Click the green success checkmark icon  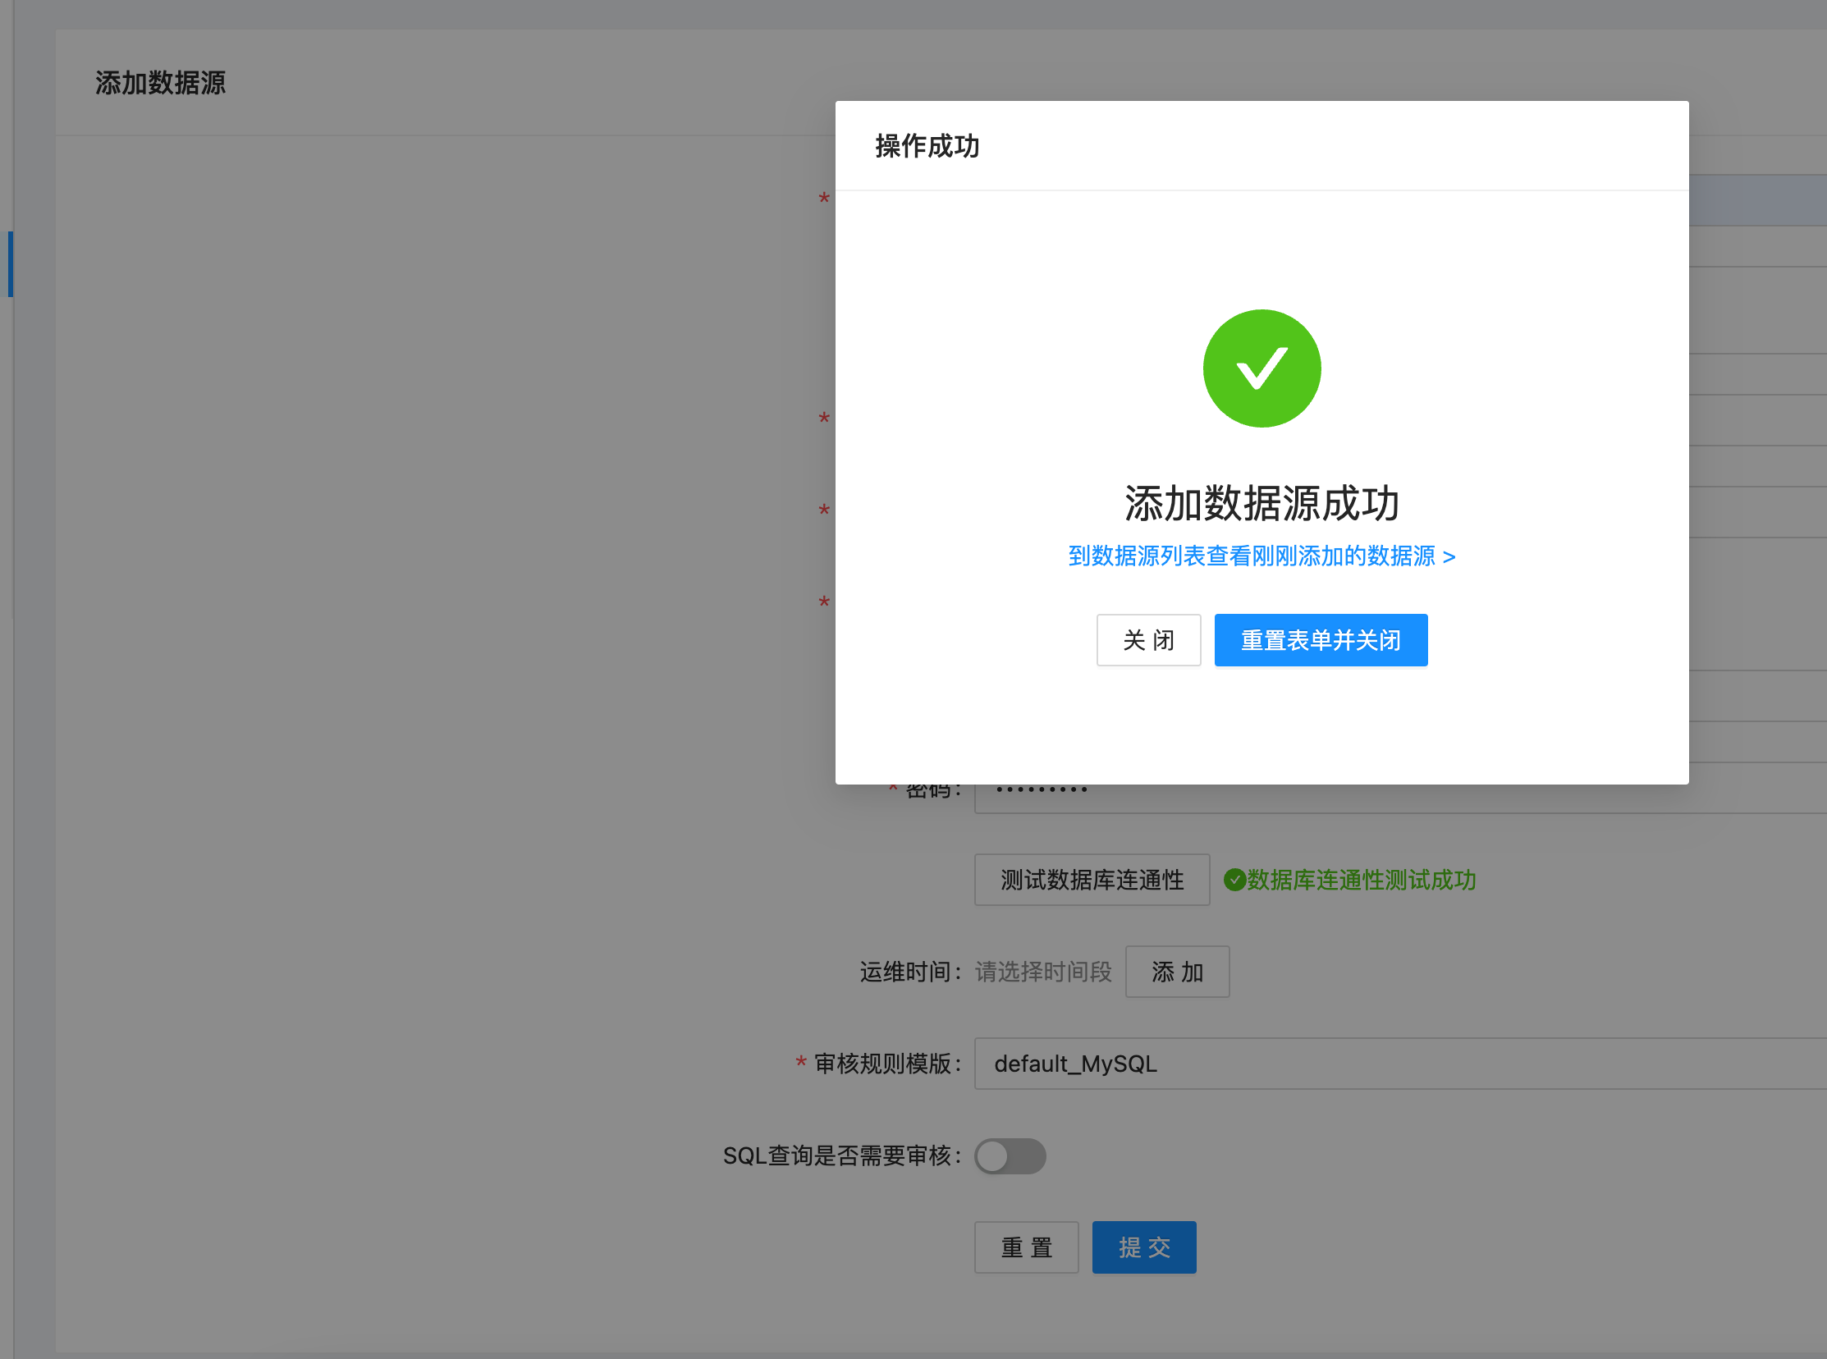coord(1261,368)
